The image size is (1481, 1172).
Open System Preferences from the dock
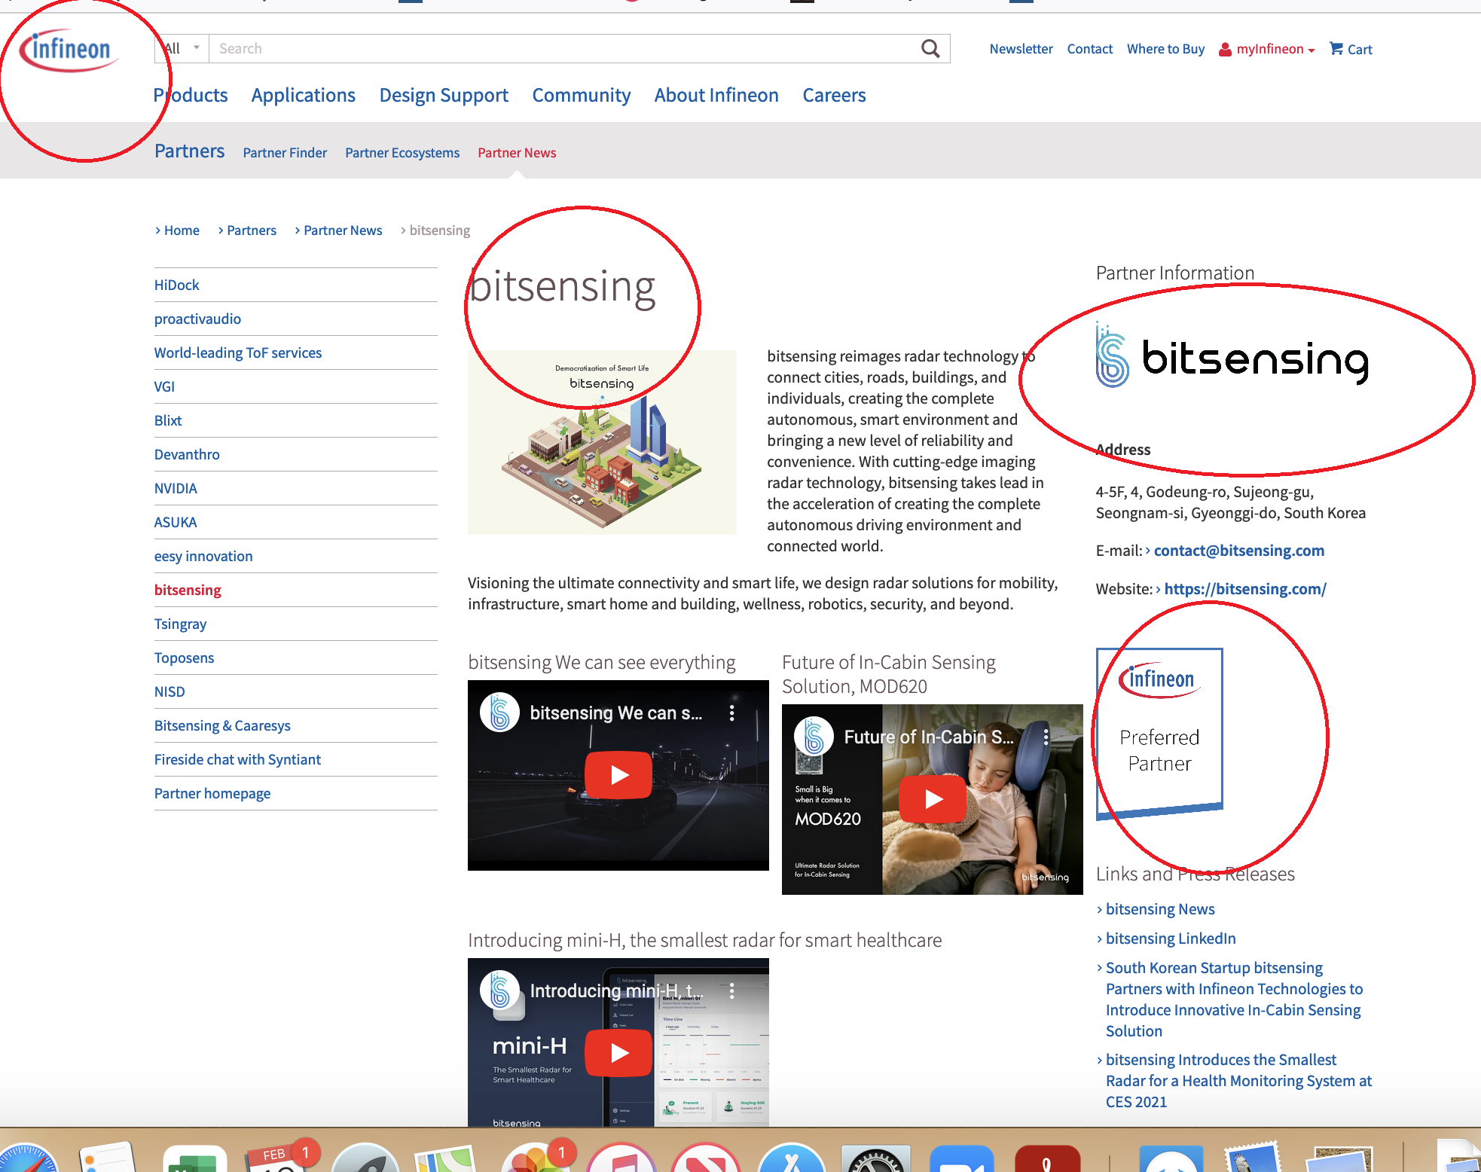pos(875,1158)
